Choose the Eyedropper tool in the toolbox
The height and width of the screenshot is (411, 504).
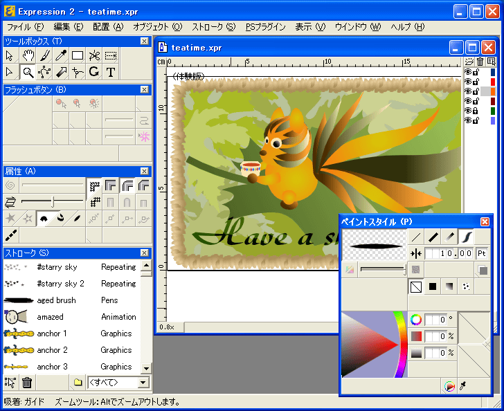pos(61,56)
